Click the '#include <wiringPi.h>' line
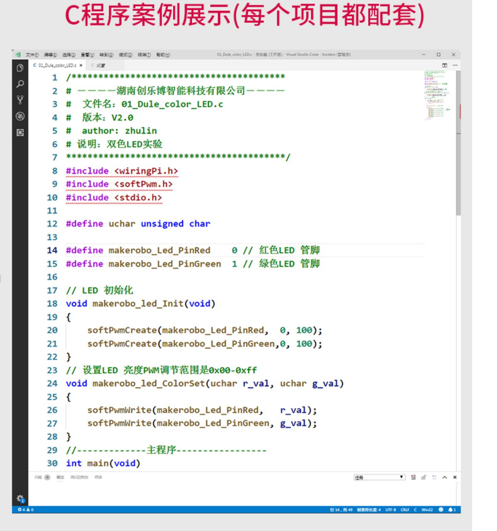The height and width of the screenshot is (531, 497). (x=122, y=171)
